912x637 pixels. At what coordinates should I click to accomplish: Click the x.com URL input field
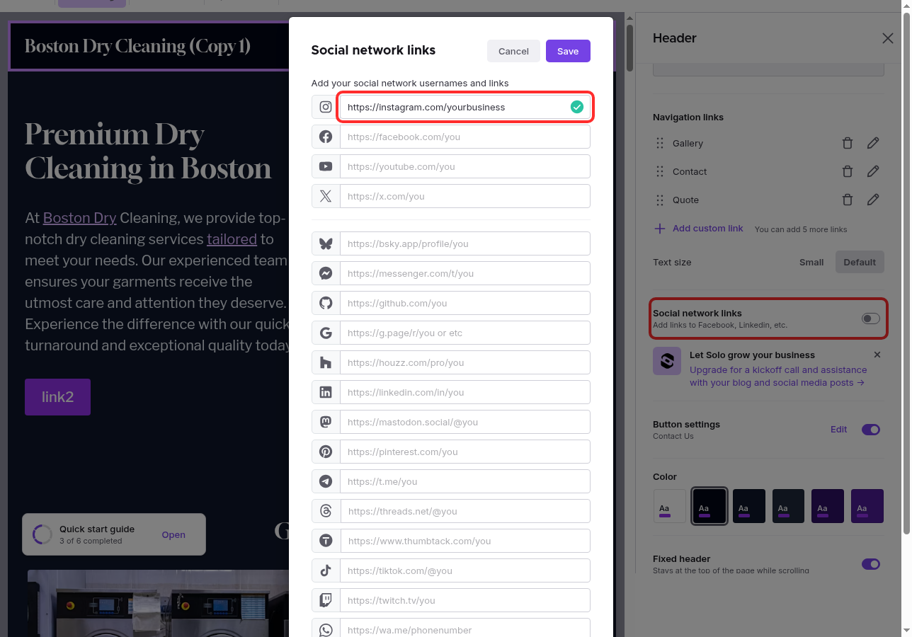tap(464, 196)
